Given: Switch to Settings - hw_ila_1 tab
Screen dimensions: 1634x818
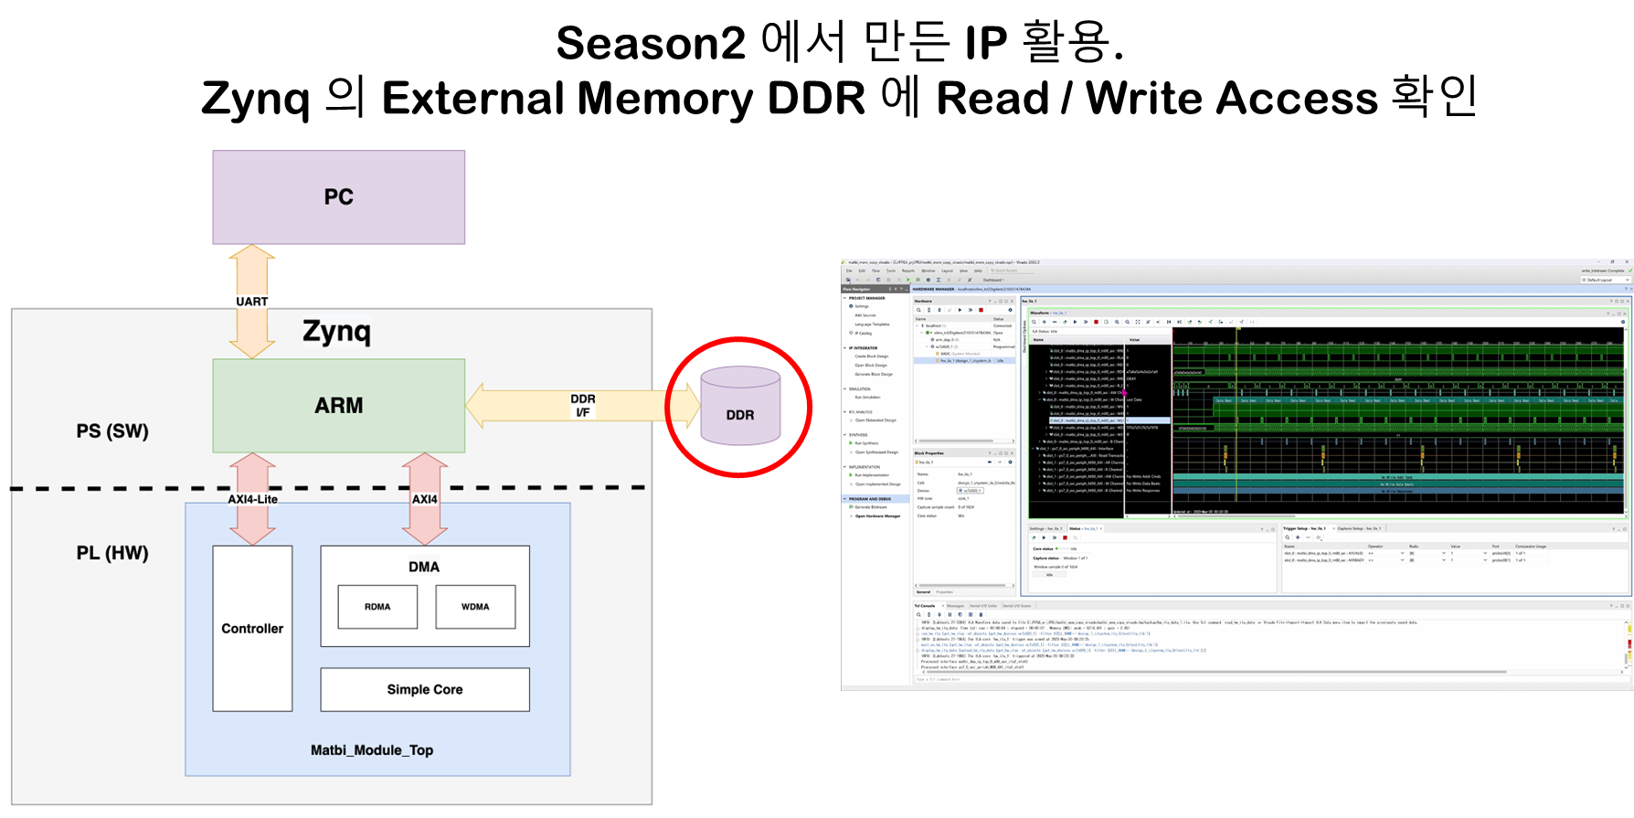Looking at the screenshot, I should [1045, 528].
